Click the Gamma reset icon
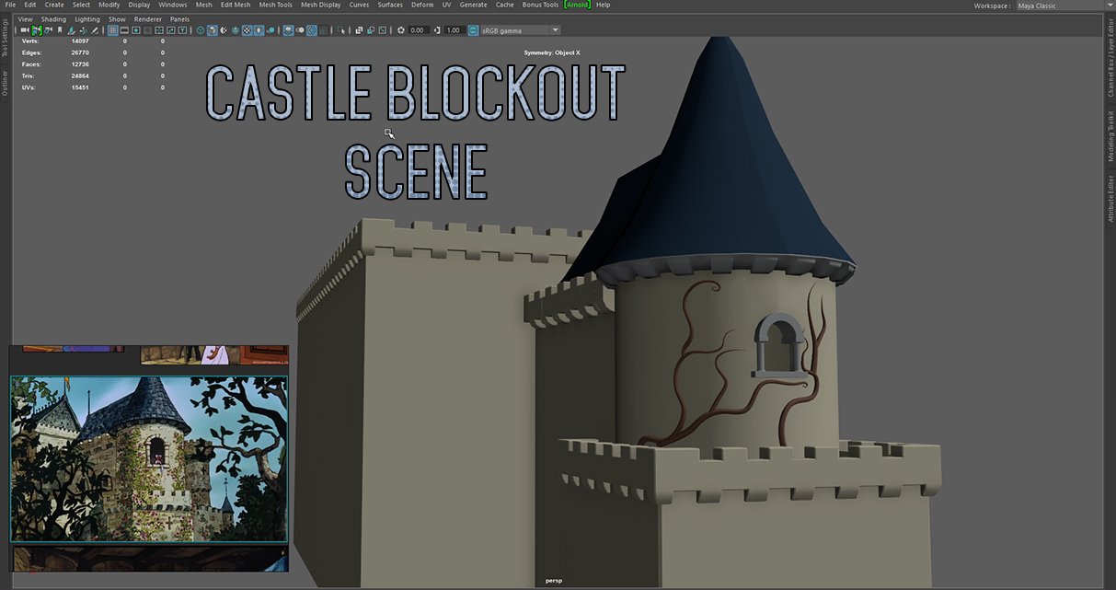Viewport: 1116px width, 590px height. click(437, 30)
